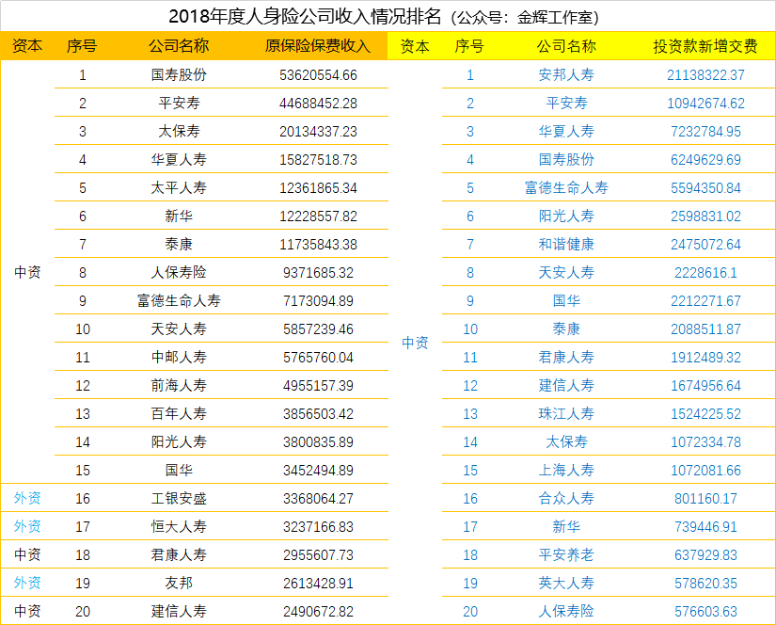
Task: Select the cell 1524225.52
Action: [705, 413]
